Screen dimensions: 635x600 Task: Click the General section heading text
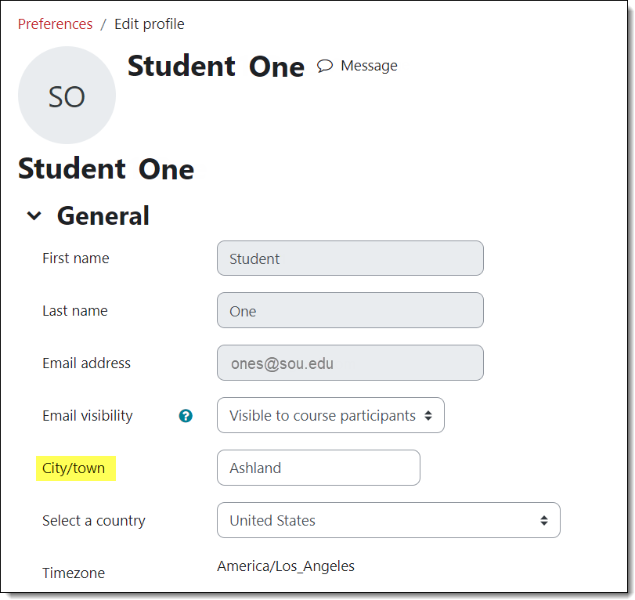pyautogui.click(x=103, y=215)
